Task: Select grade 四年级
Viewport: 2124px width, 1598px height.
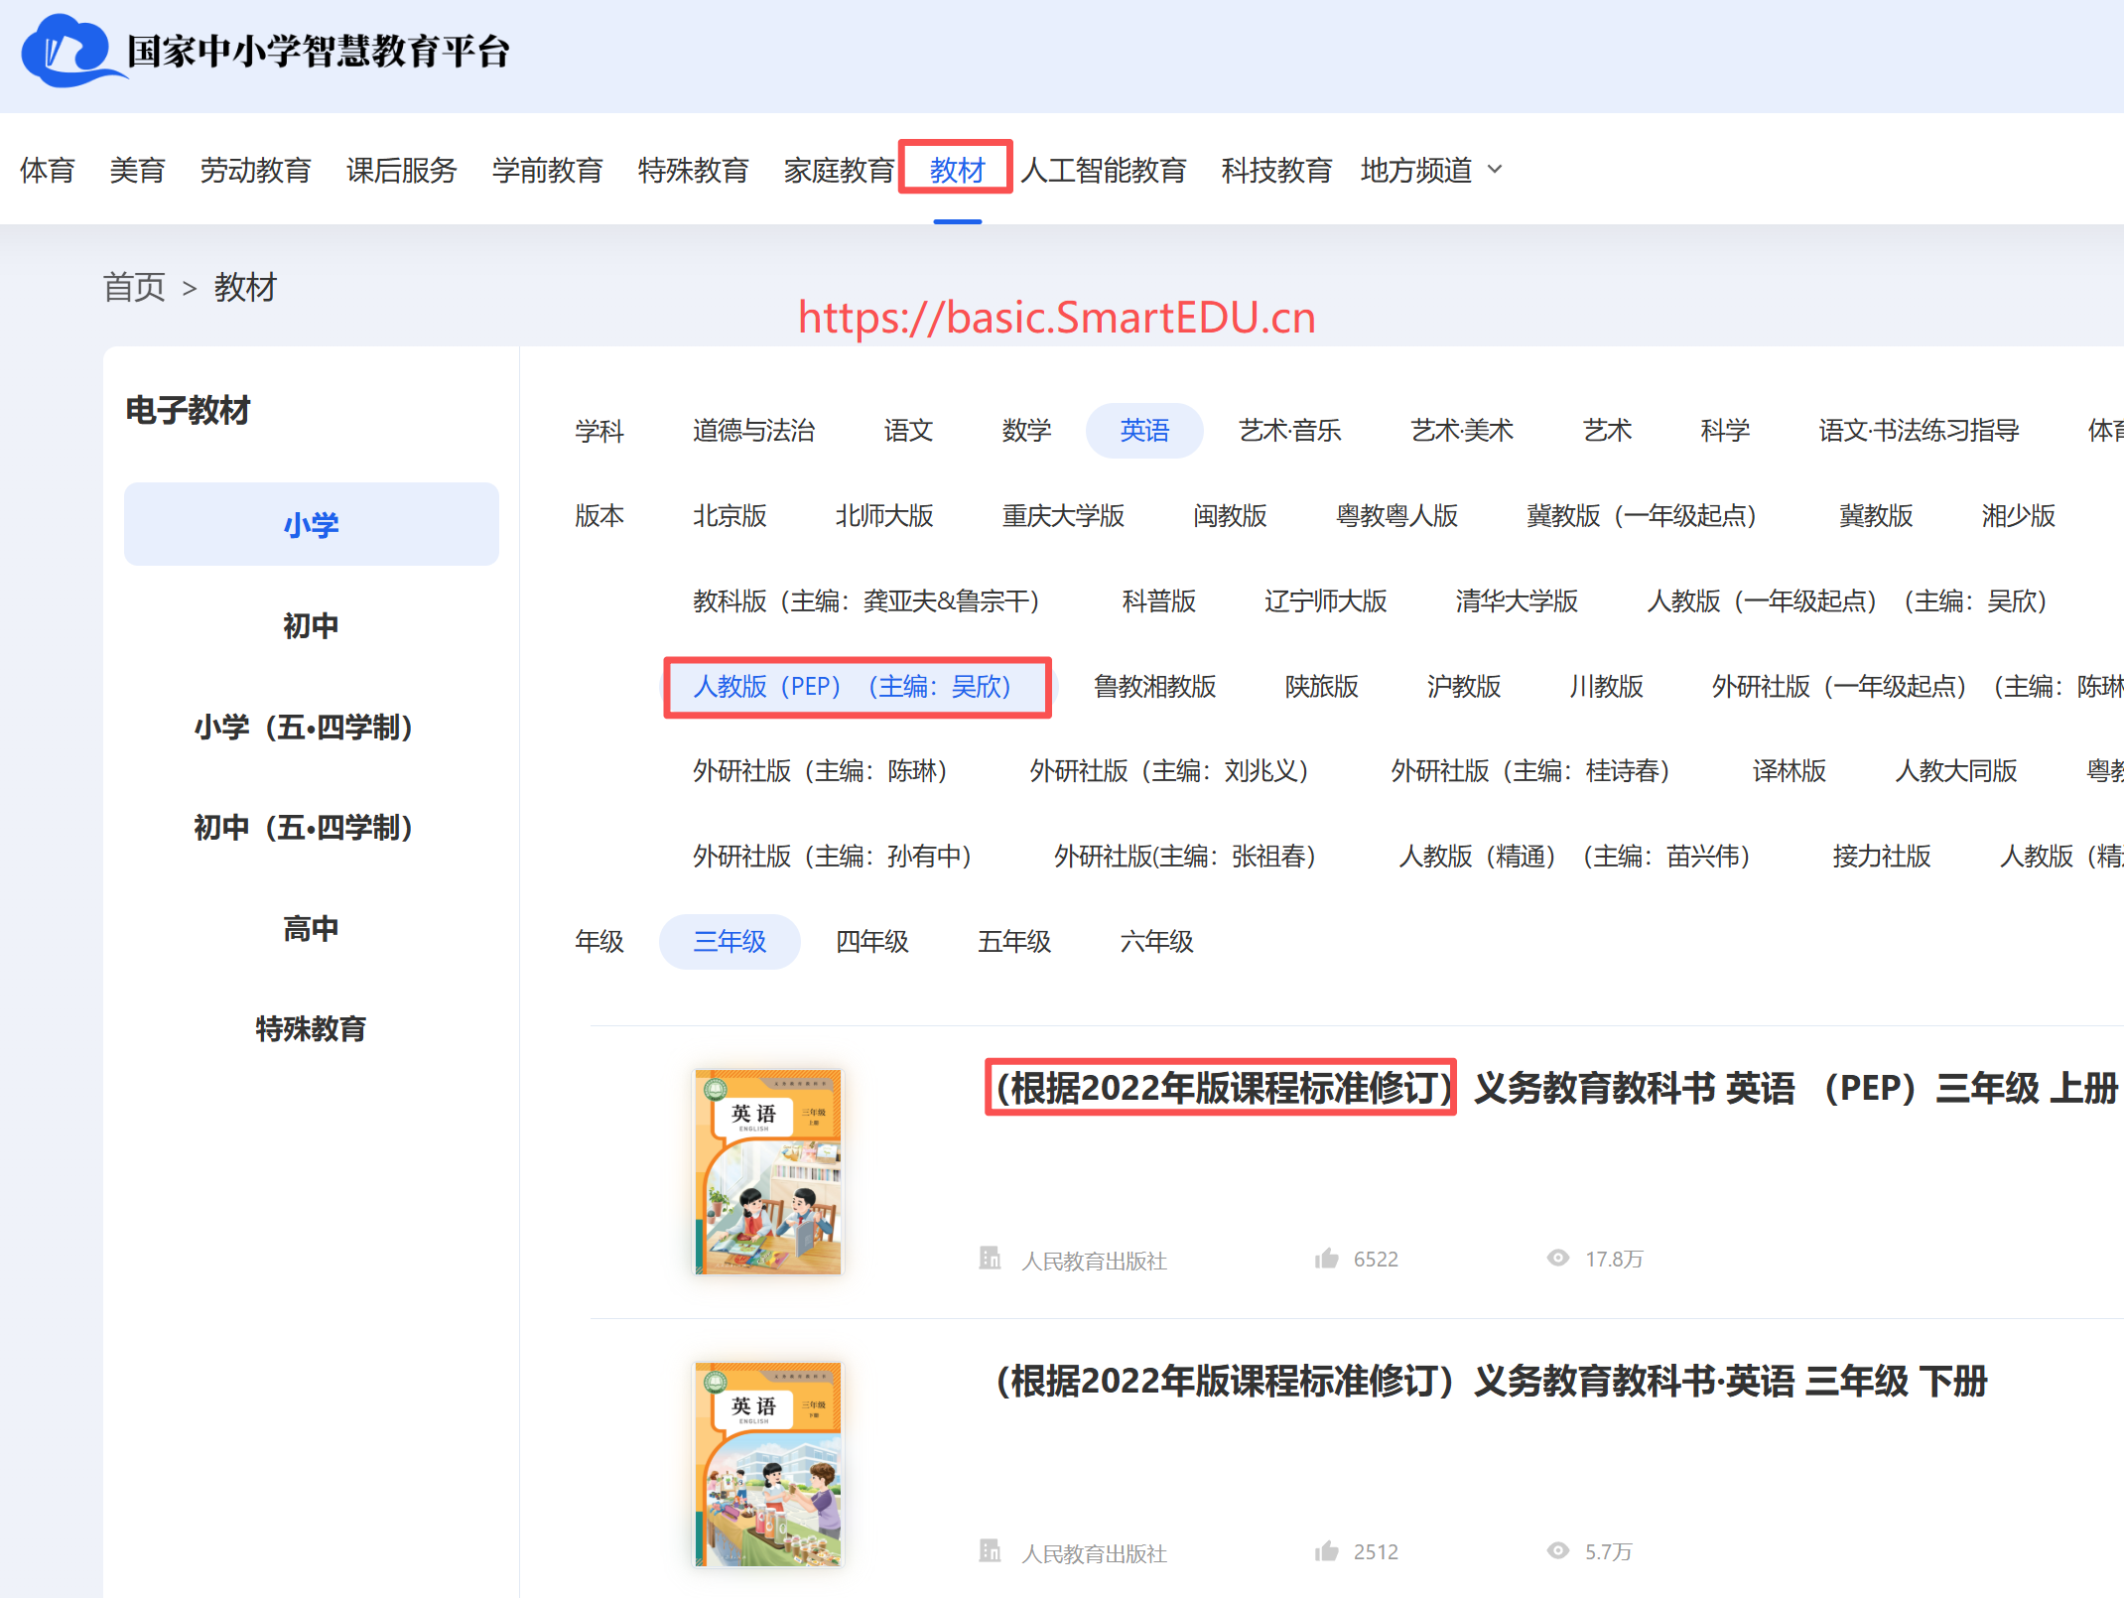Action: (871, 941)
